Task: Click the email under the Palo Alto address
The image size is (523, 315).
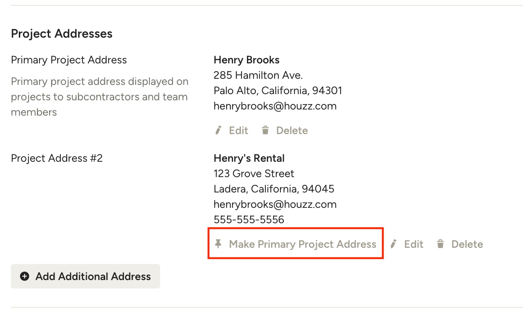Action: (275, 106)
